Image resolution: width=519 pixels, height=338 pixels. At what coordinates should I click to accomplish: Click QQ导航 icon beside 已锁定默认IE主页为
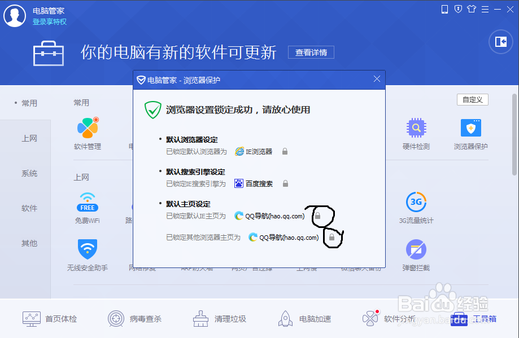pos(239,216)
